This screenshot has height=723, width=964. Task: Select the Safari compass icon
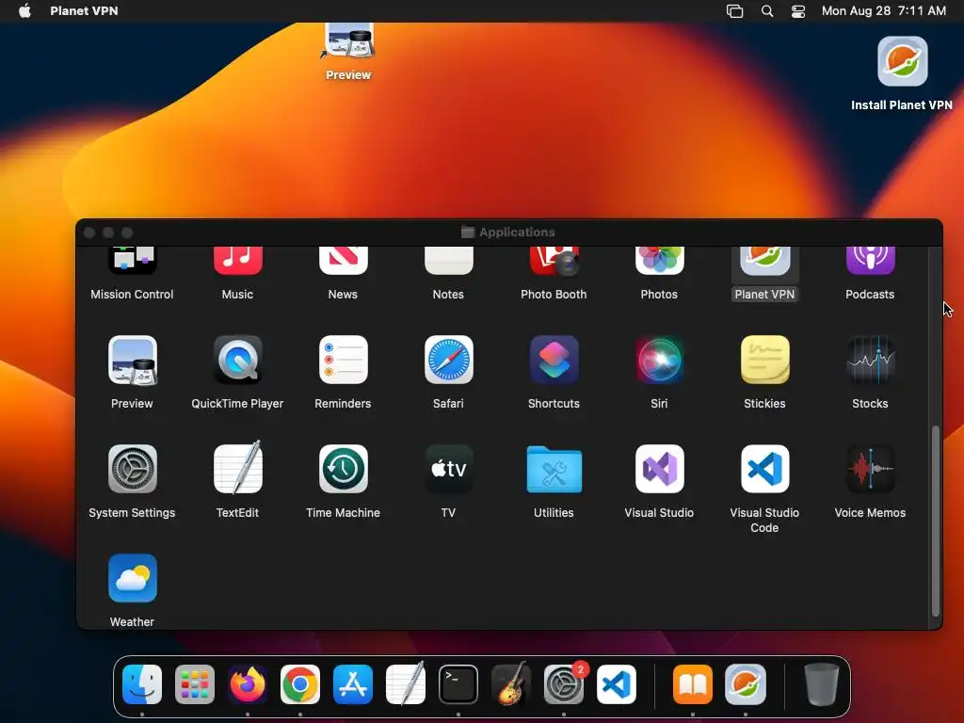pos(449,361)
